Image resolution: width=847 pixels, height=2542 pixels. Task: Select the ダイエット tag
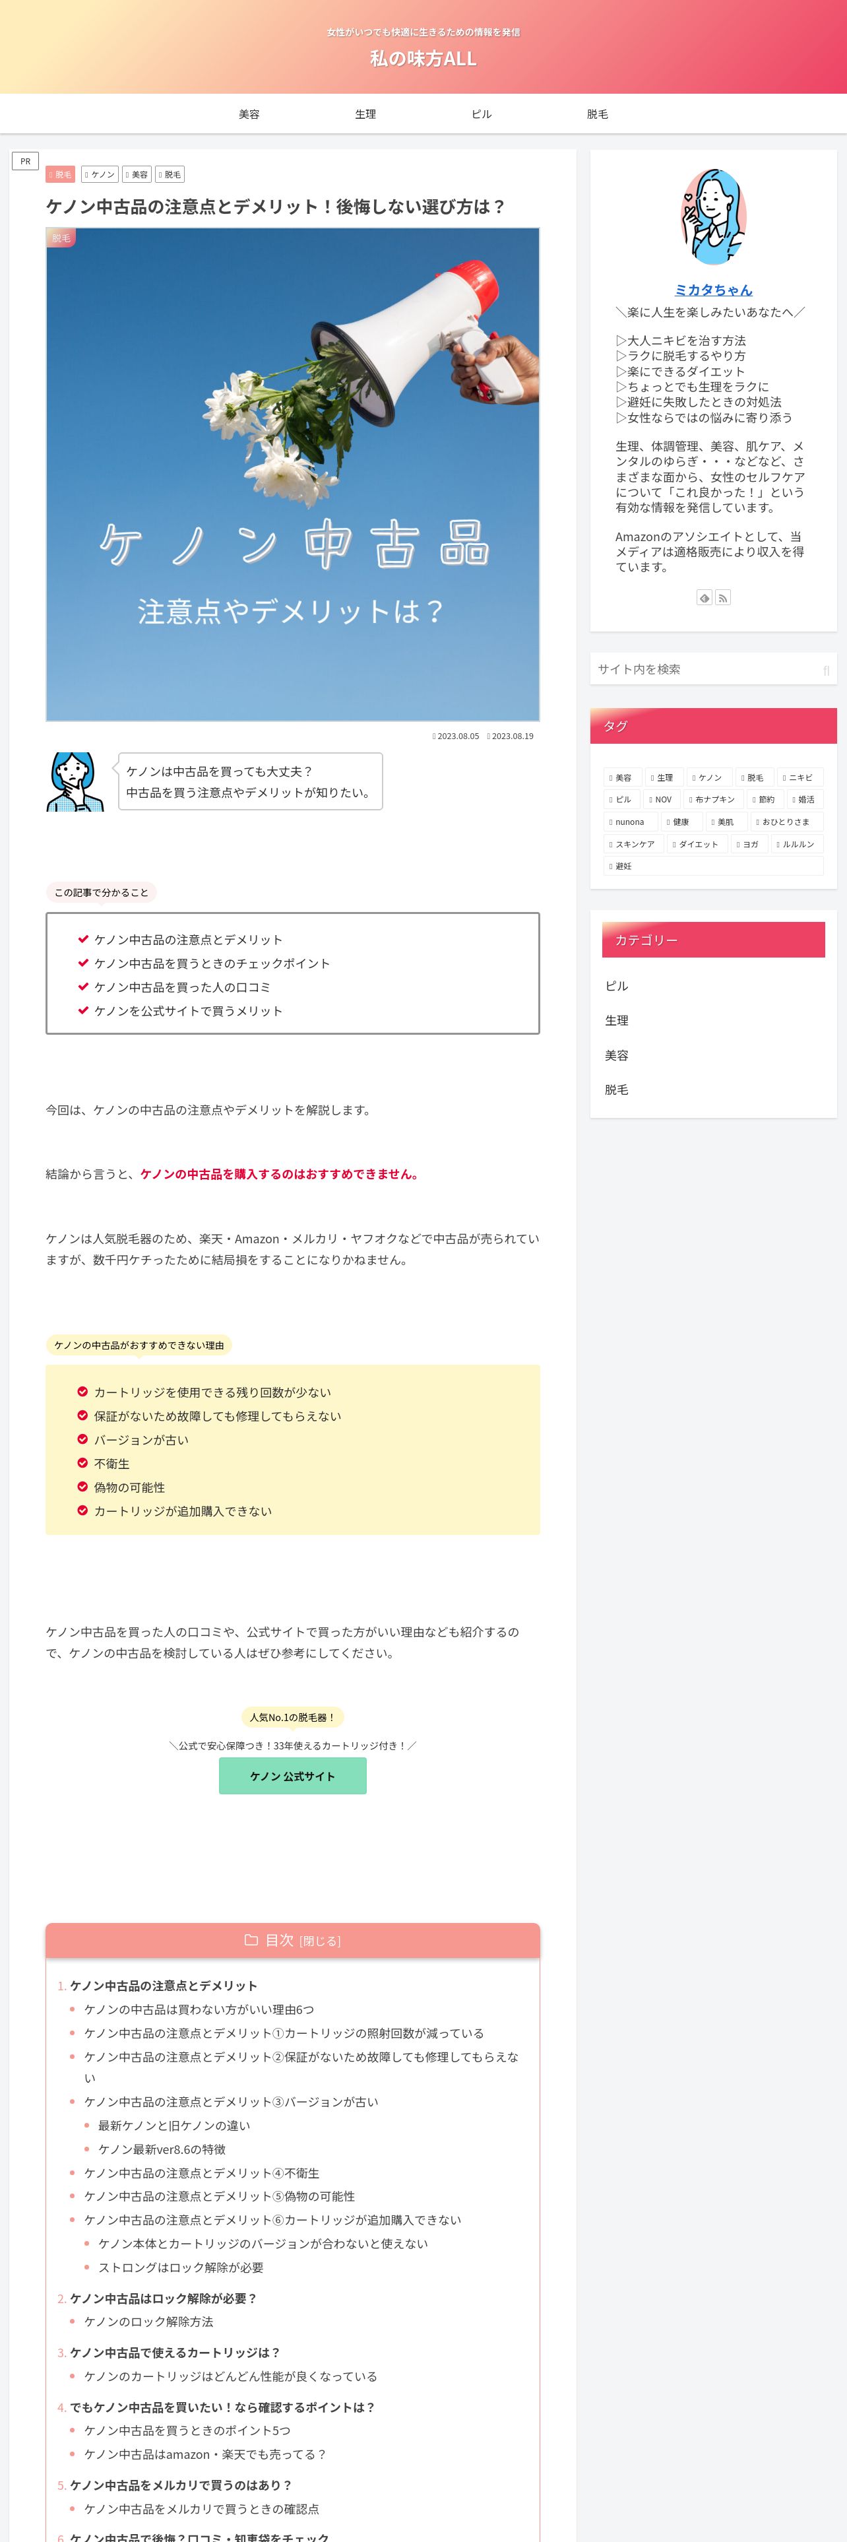click(x=697, y=844)
